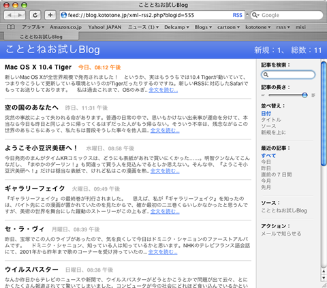
Task: Show すべて recent articles
Action: [268, 156]
